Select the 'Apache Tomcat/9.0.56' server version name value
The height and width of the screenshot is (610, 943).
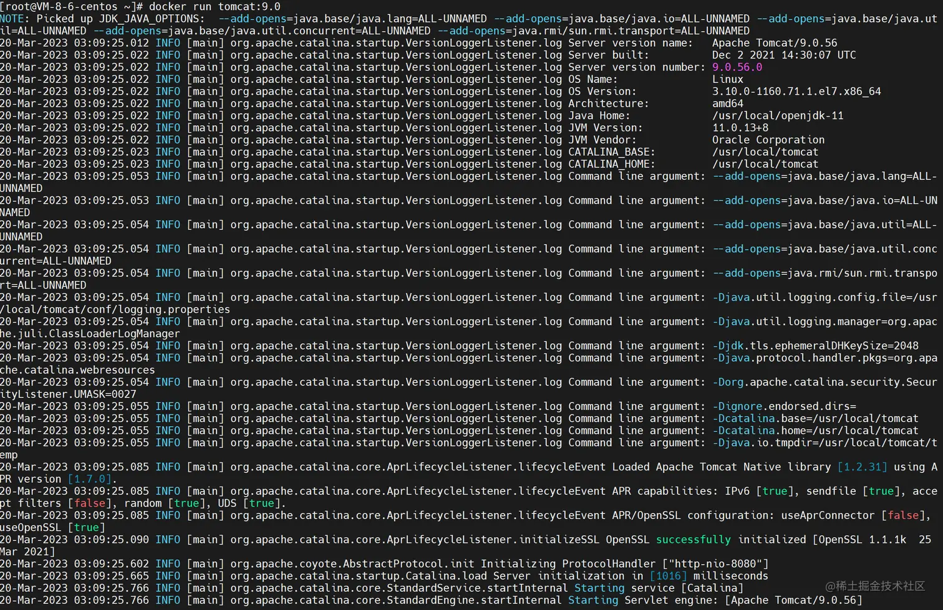tap(775, 43)
